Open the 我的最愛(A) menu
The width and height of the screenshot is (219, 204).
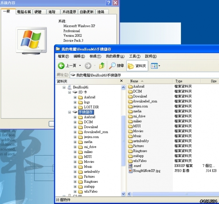point(115,56)
